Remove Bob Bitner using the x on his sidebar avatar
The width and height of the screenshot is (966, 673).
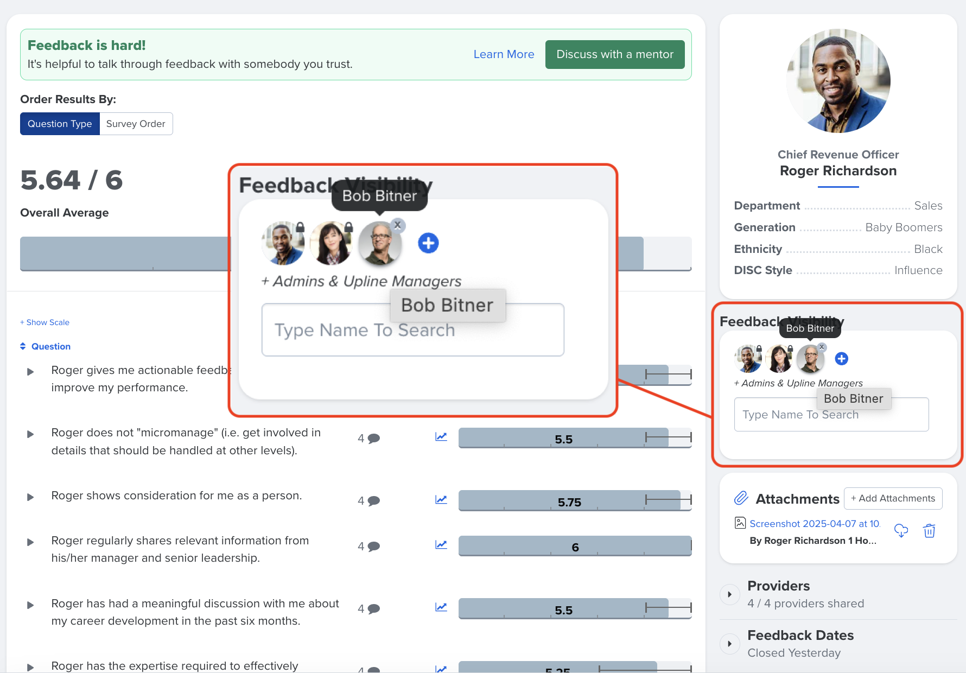[822, 347]
